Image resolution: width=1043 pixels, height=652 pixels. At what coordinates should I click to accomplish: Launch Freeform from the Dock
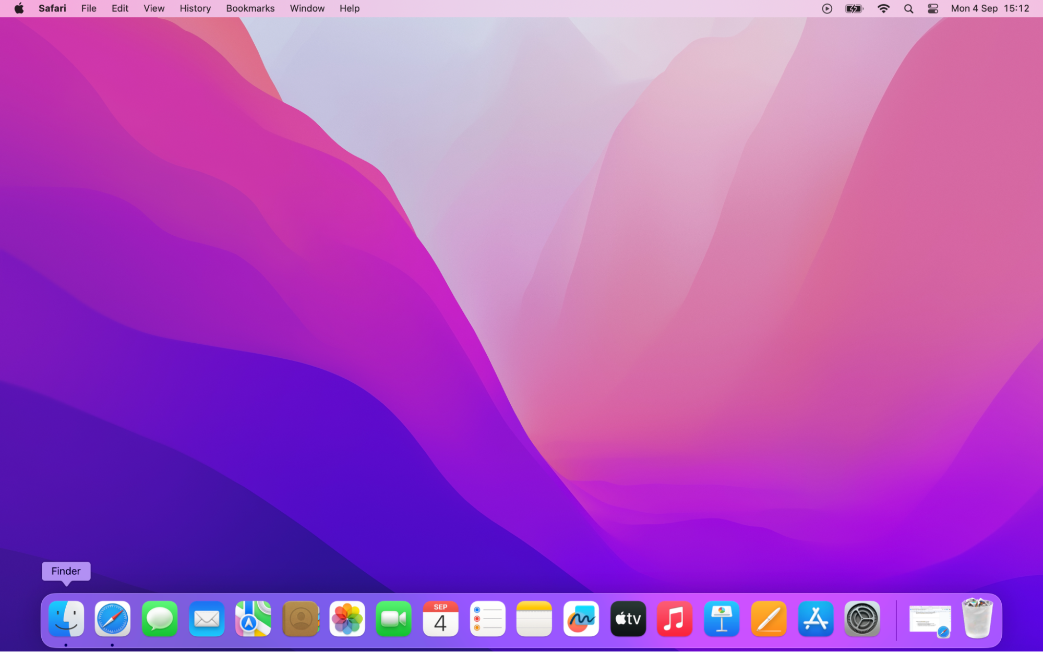click(x=581, y=619)
